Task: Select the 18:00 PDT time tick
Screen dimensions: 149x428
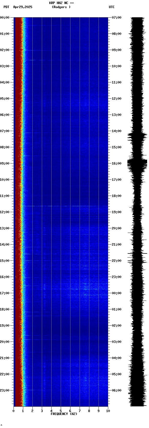Action: click(5, 309)
